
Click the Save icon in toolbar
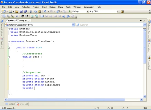tap(21, 11)
